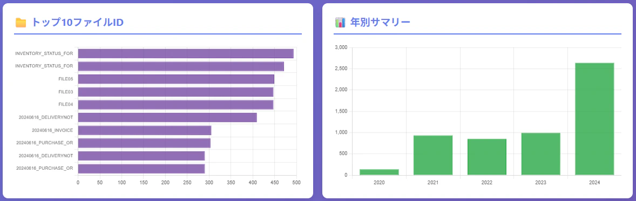The width and height of the screenshot is (636, 201).
Task: Click the longest INVENTORY_STATUS_FOR bar near 490
Action: 186,53
